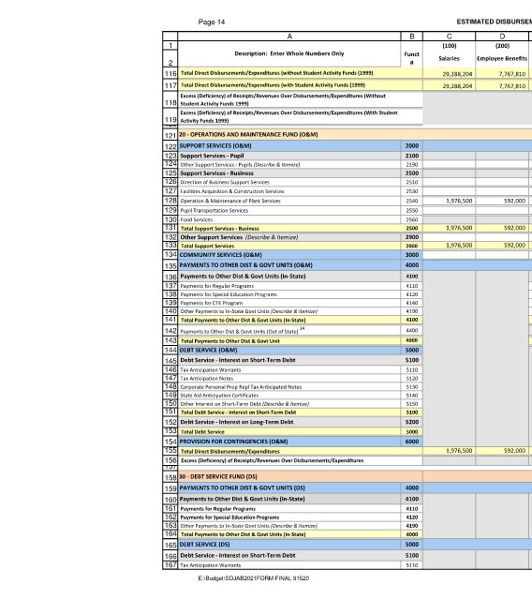Click the Salaries column heading
The height and width of the screenshot is (600, 532).
coord(449,58)
